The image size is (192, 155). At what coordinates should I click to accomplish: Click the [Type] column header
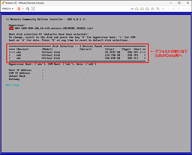point(126,49)
